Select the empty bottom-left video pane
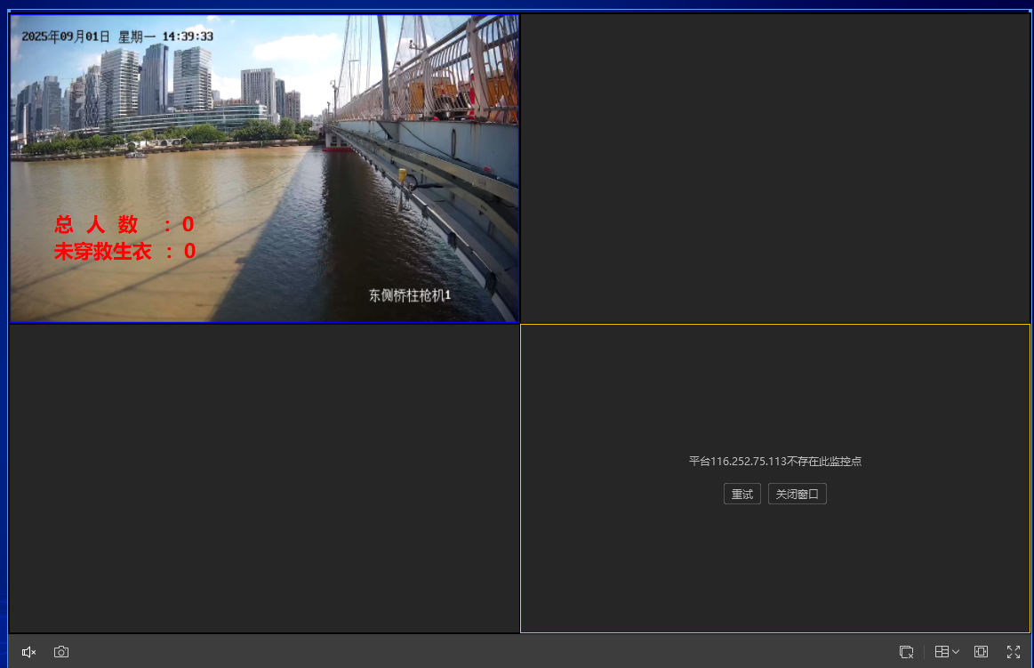 pos(264,479)
